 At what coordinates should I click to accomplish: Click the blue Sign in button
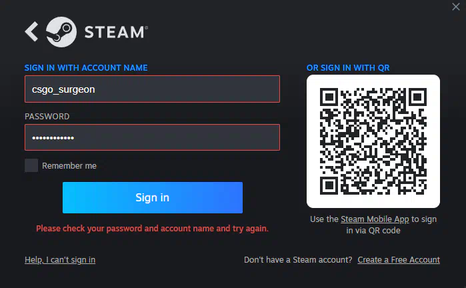[153, 197]
